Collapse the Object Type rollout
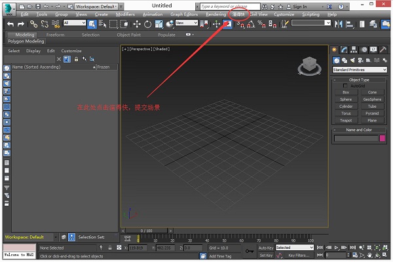Image resolution: width=393 pixels, height=262 pixels. (359, 80)
